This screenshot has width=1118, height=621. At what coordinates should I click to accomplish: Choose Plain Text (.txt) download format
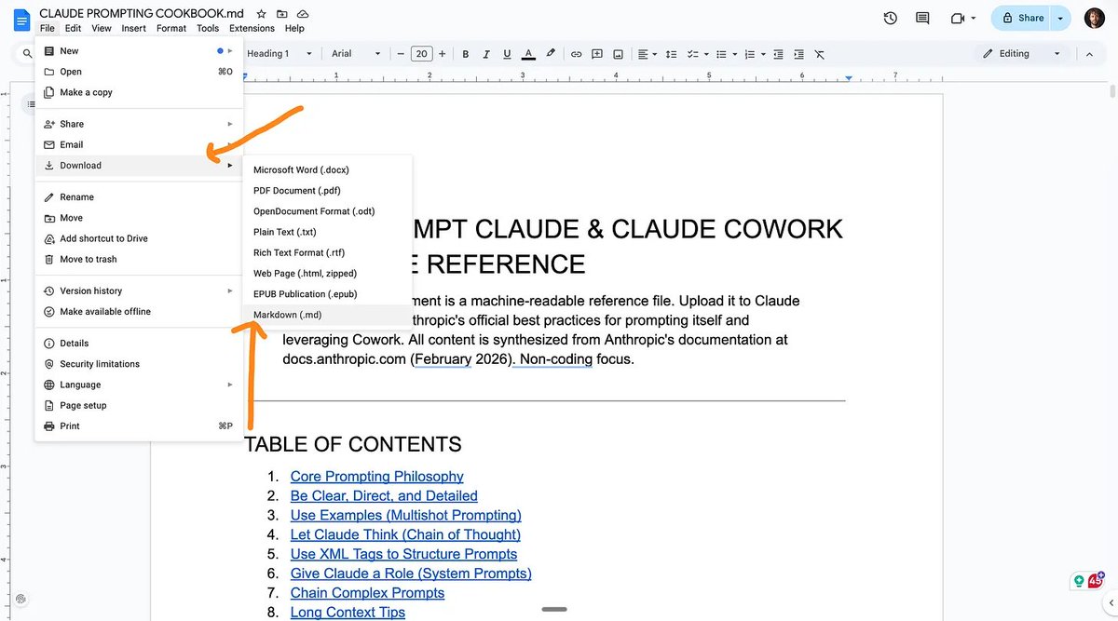coord(327,232)
